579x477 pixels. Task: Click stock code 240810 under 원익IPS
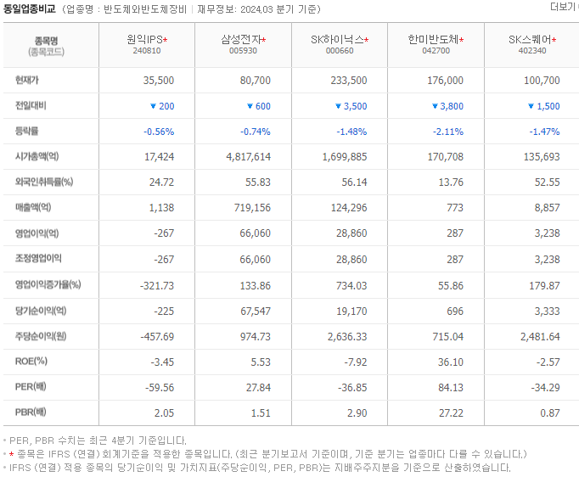[x=147, y=51]
